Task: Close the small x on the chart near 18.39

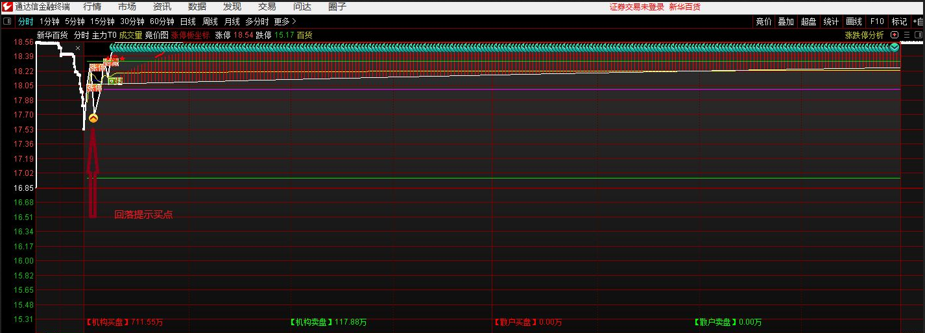Action: pos(78,48)
